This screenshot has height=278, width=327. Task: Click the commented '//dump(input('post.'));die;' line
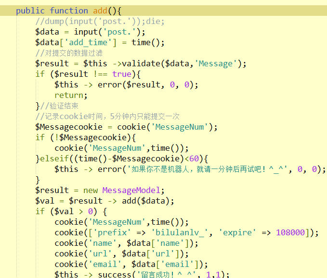coord(100,21)
